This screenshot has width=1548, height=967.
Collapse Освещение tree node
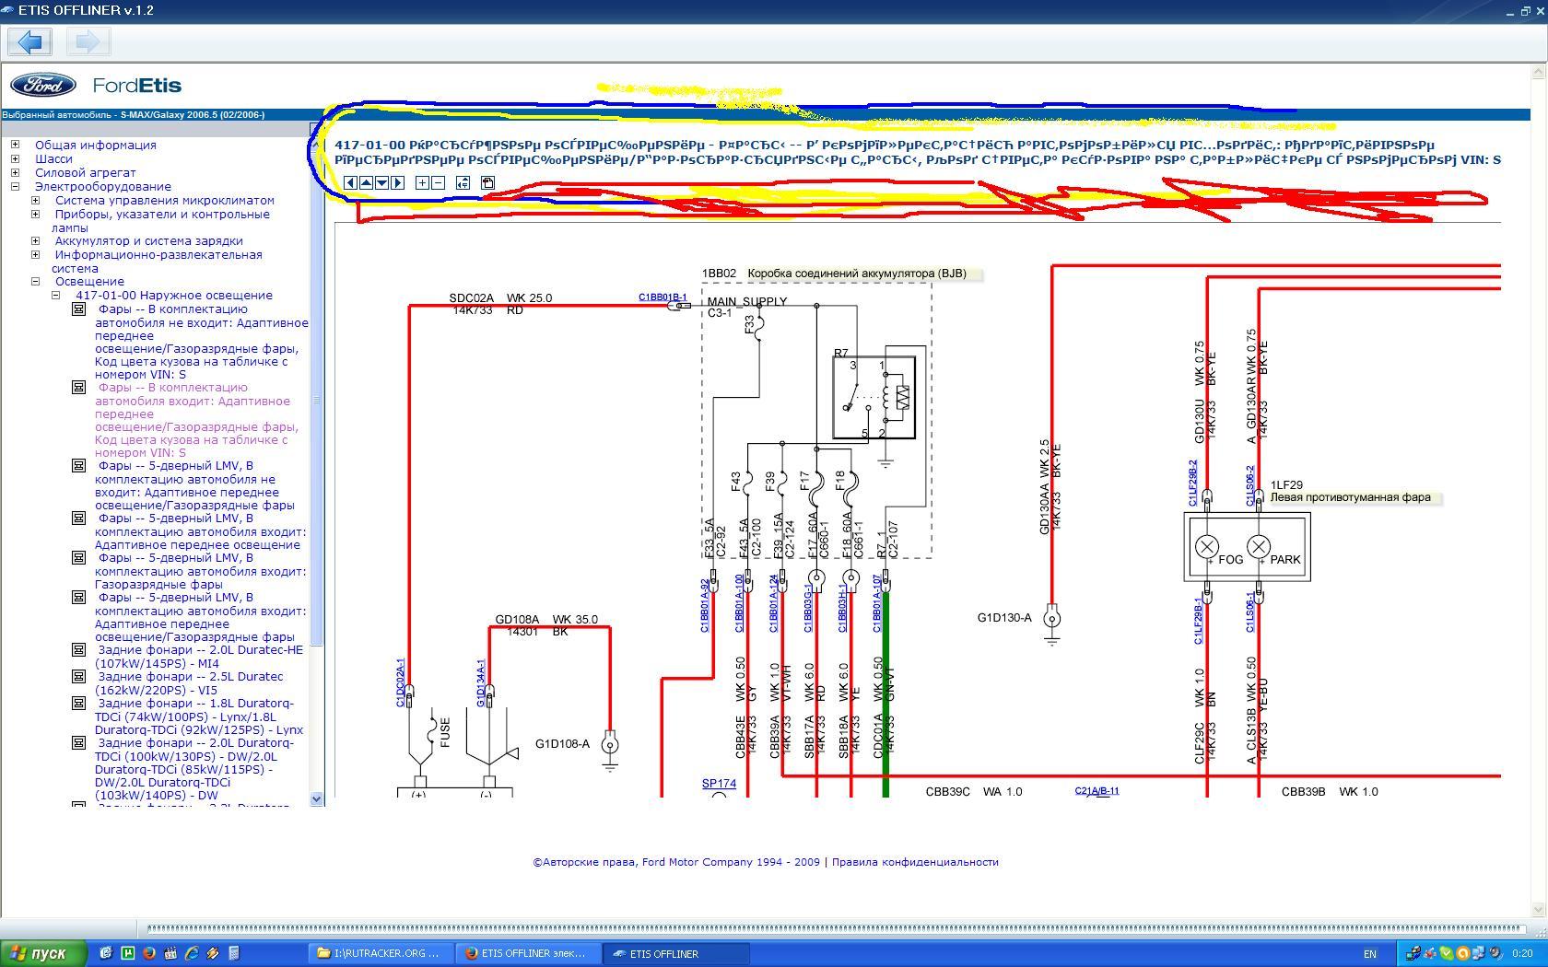point(35,282)
